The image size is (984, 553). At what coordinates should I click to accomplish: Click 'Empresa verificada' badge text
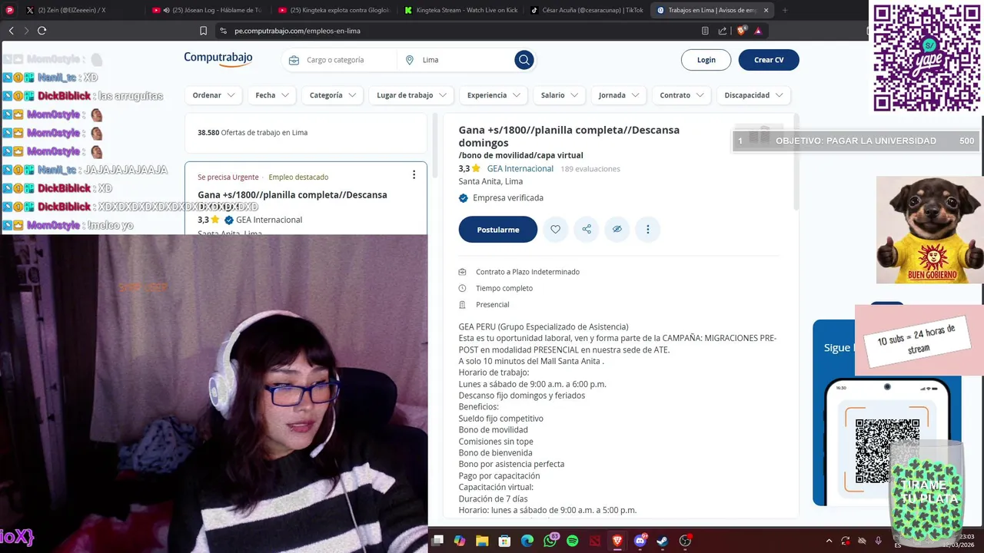click(x=508, y=197)
